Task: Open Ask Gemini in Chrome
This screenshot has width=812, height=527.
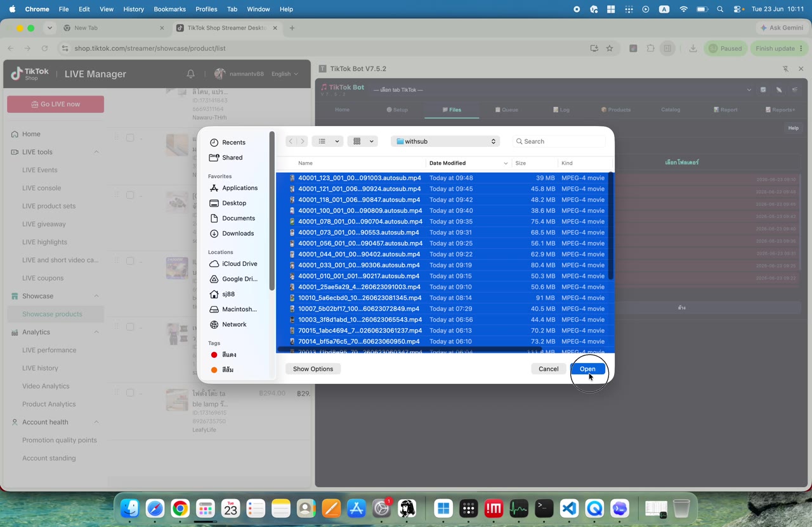Action: click(x=782, y=28)
